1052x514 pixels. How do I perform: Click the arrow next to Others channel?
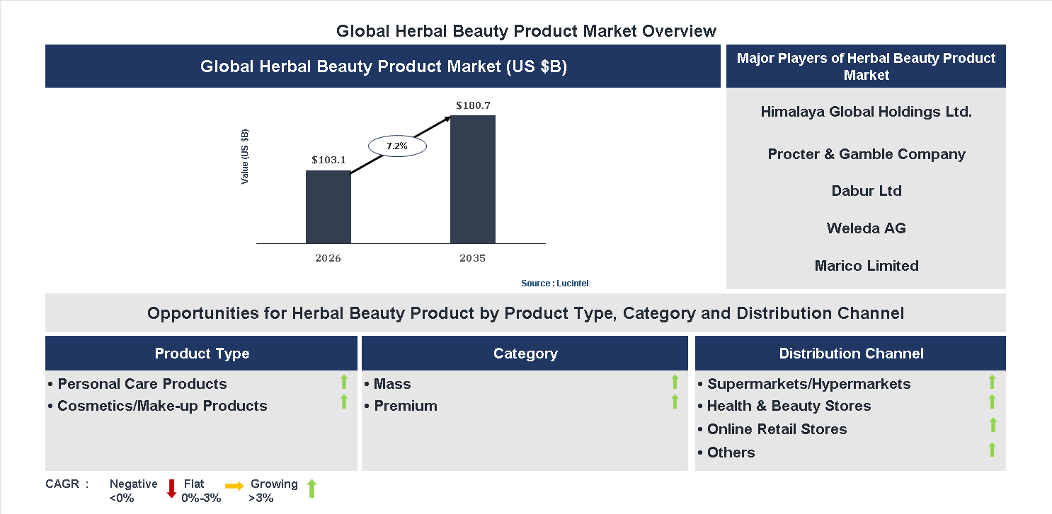[993, 450]
